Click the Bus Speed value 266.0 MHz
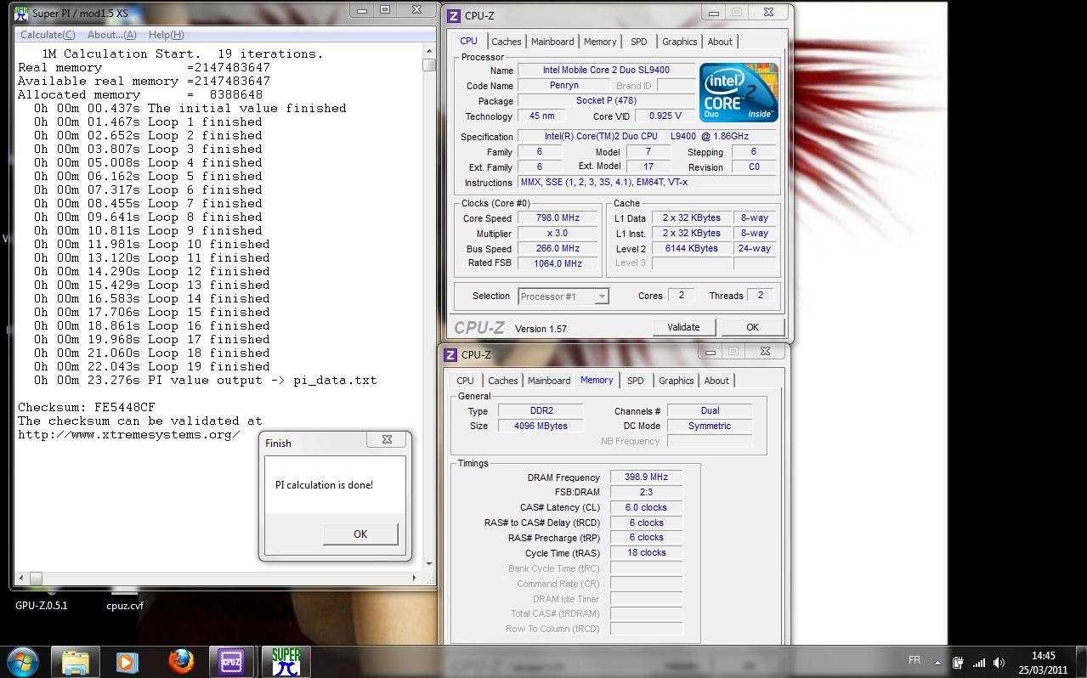 (x=558, y=249)
